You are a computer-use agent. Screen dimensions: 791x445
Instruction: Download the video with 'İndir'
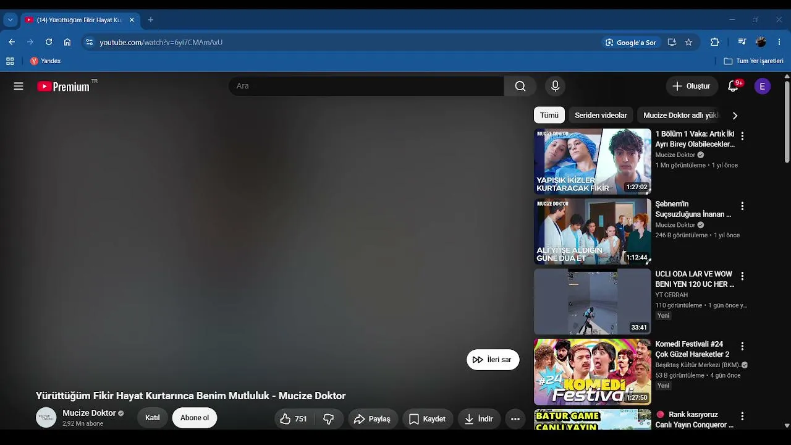(x=479, y=419)
